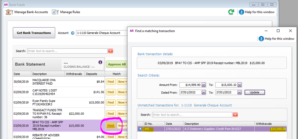Click Find for the BPAY TO CIS transaction
298x139 pixels.
[x=111, y=126]
